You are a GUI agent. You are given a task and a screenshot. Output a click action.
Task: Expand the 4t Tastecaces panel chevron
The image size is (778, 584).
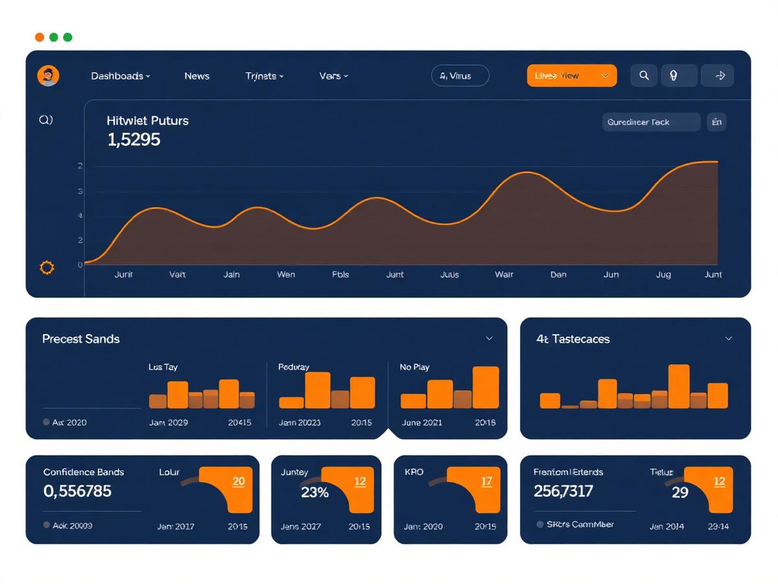coord(728,338)
